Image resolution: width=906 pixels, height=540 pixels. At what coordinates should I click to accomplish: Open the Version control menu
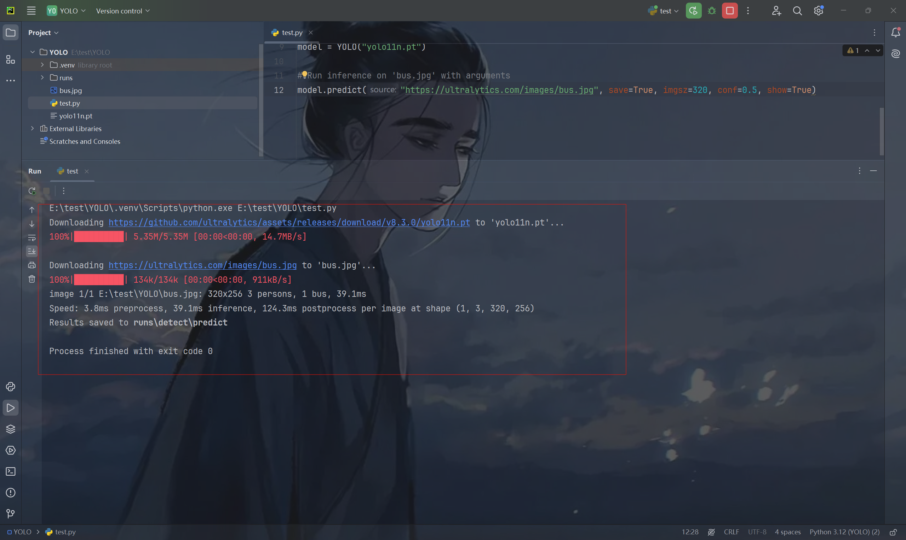[x=123, y=11]
